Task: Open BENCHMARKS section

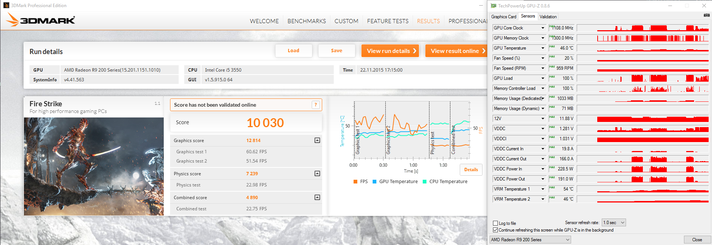Action: pos(306,21)
